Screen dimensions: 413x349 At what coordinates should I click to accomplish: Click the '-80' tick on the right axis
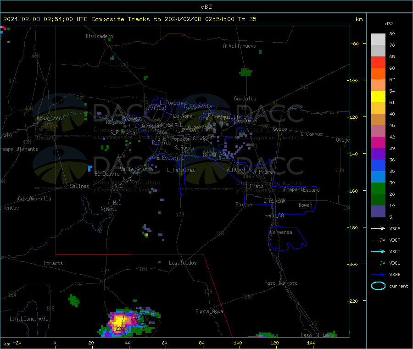[x=354, y=44]
